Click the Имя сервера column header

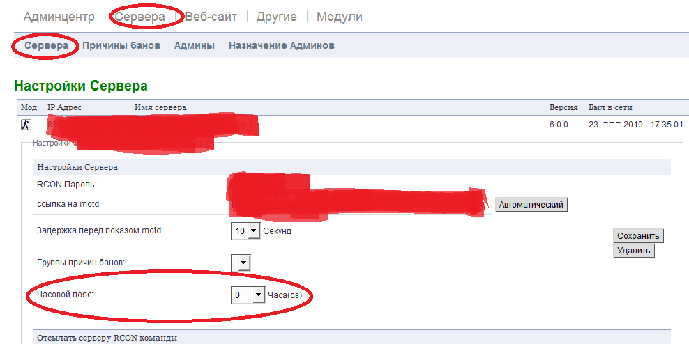coord(160,107)
